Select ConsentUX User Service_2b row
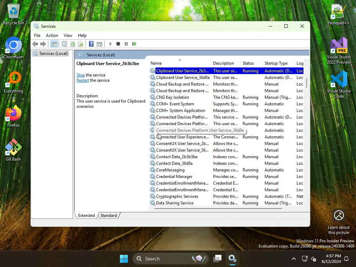The width and height of the screenshot is (356, 267). 227,144
